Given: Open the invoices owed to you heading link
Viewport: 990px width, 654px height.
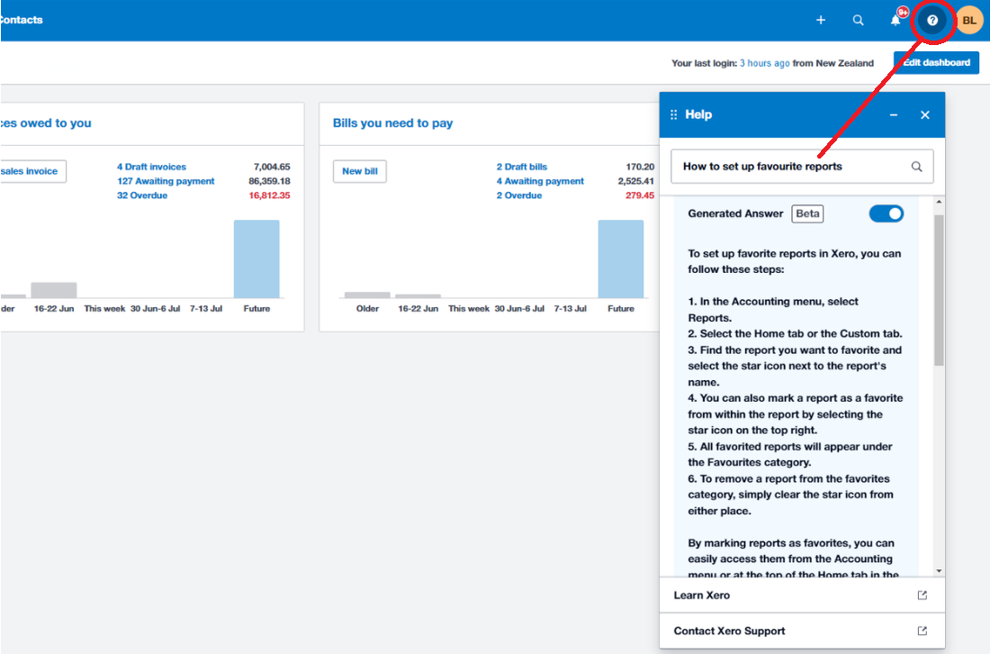Looking at the screenshot, I should point(46,123).
